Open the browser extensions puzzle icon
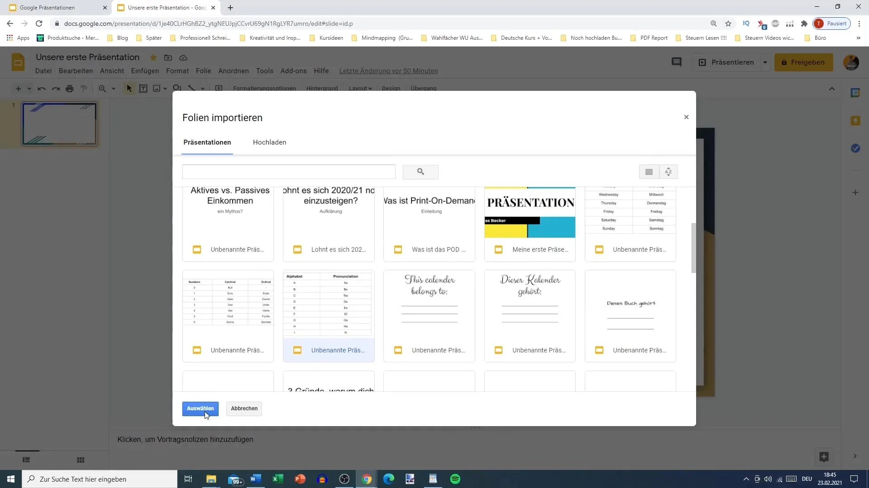 tap(804, 23)
